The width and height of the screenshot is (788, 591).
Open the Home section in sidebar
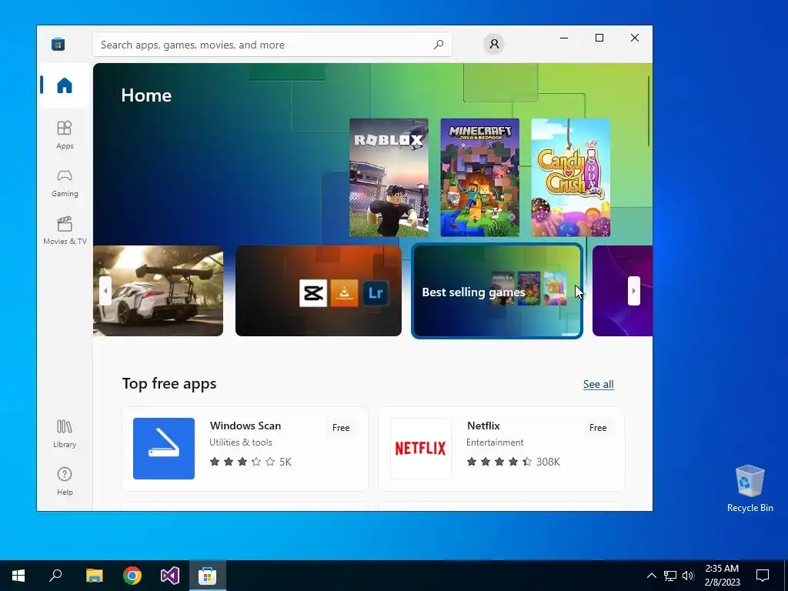tap(65, 85)
